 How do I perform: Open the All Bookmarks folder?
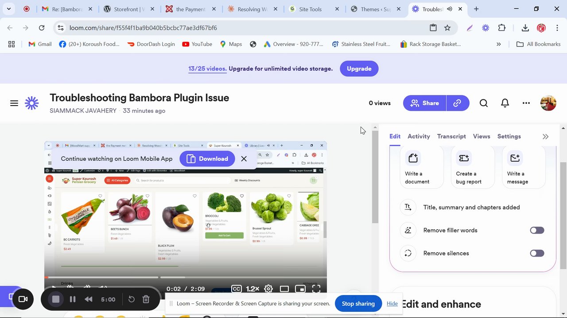pos(539,44)
